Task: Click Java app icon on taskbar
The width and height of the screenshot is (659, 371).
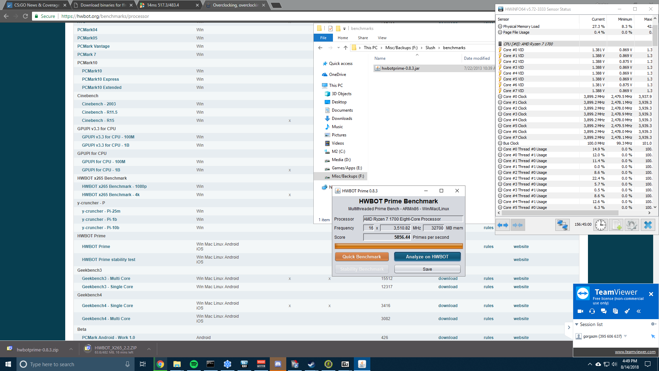Action: (x=362, y=364)
